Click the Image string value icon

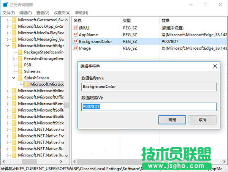pos(76,48)
